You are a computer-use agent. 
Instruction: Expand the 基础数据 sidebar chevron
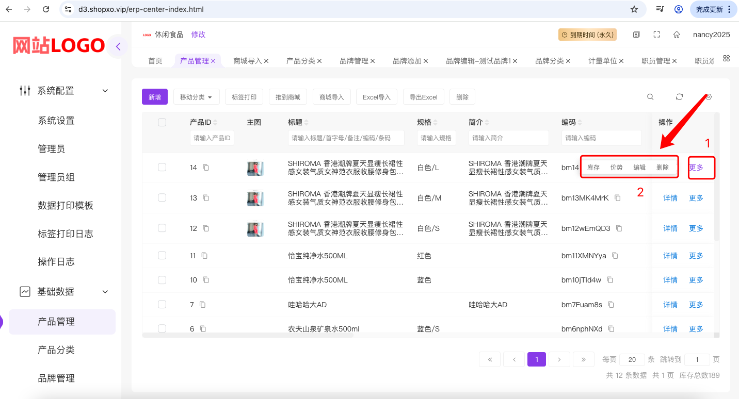coord(105,291)
